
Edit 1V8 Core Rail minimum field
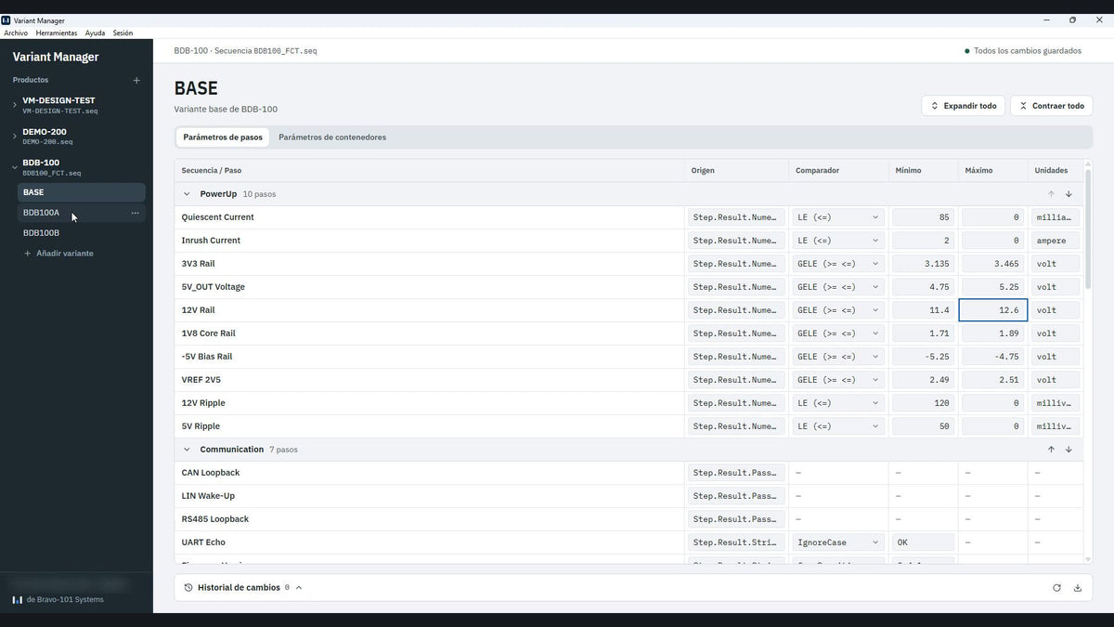pos(923,333)
